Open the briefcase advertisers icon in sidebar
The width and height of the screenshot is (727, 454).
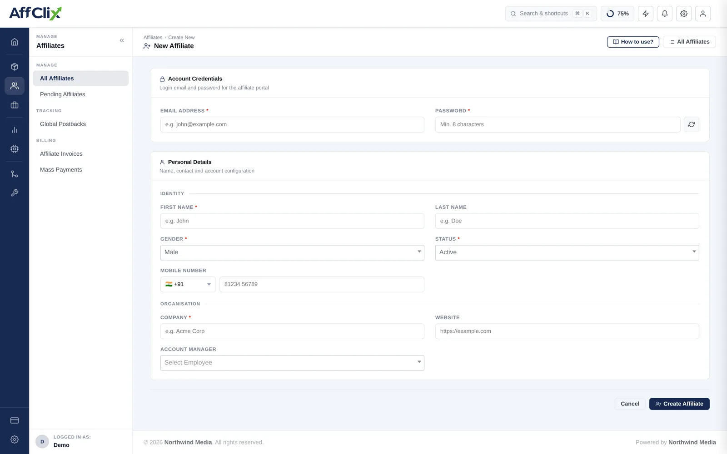[x=15, y=105]
